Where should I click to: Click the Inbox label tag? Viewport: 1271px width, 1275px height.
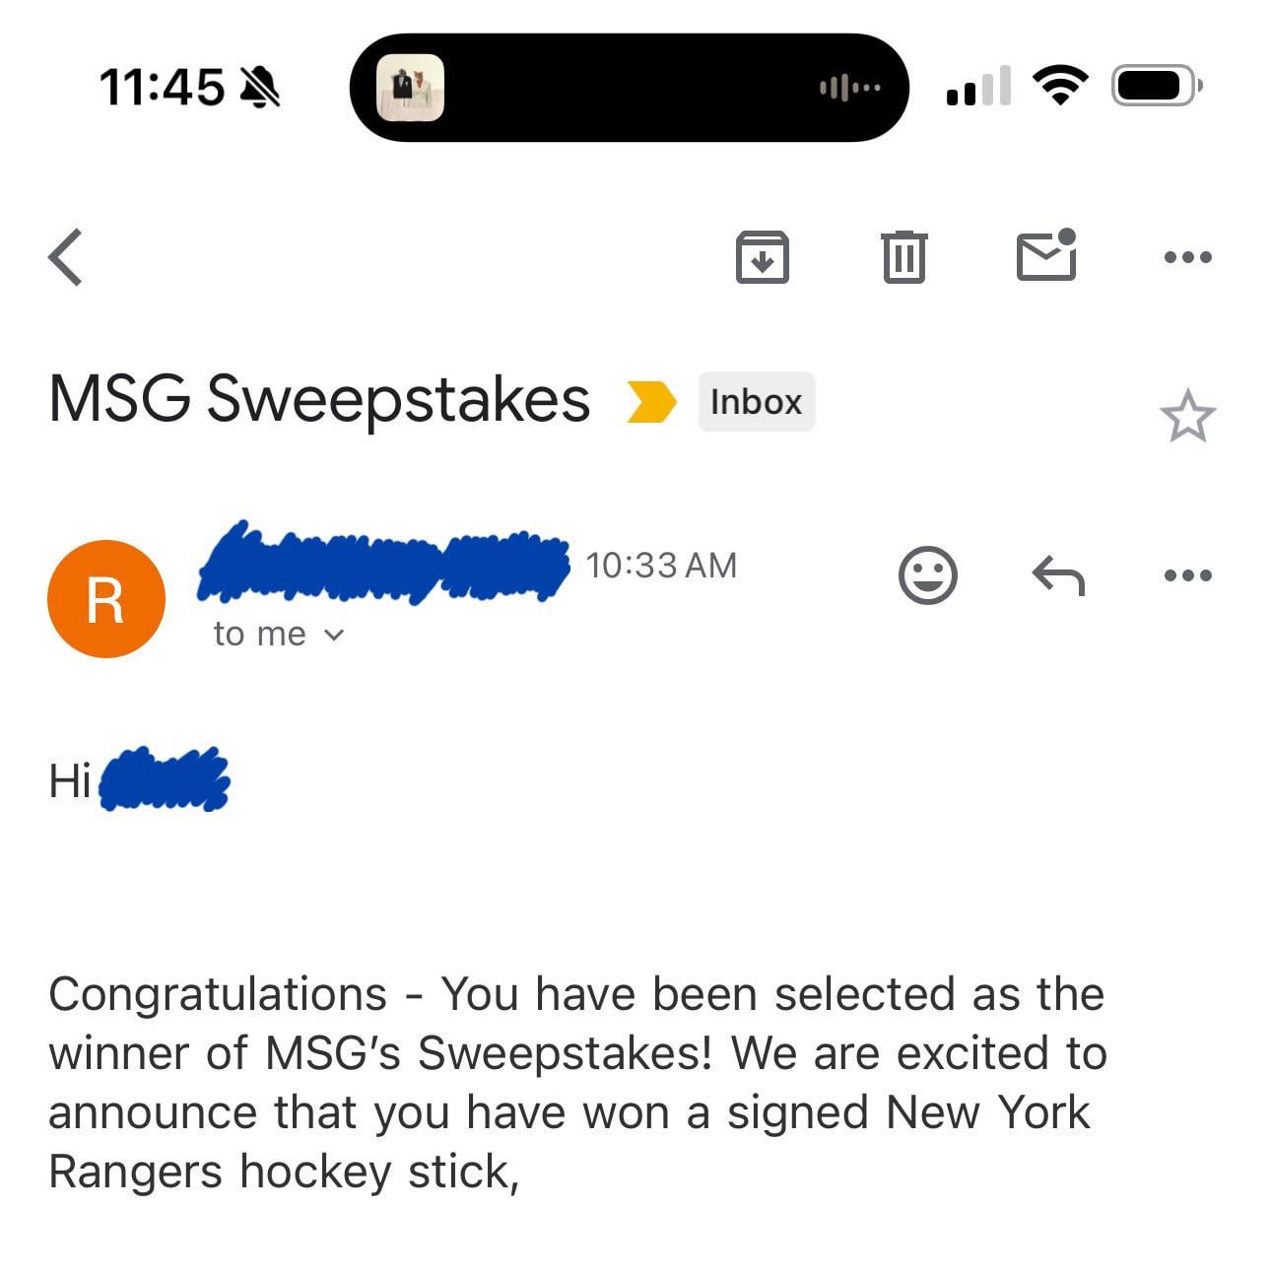[x=756, y=402]
